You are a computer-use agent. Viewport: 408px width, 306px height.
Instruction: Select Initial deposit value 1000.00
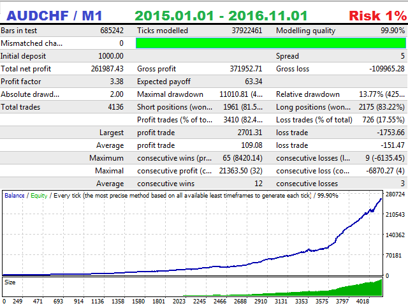pos(111,56)
